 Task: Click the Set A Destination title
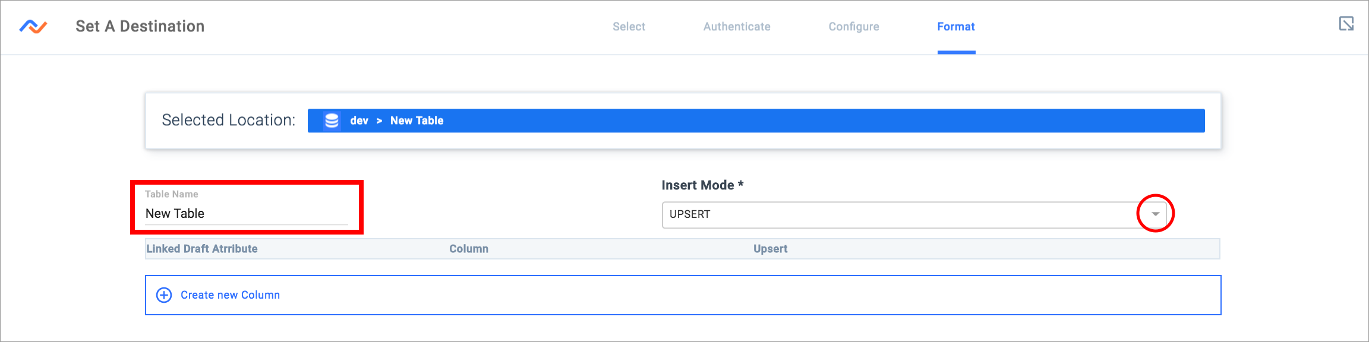140,26
